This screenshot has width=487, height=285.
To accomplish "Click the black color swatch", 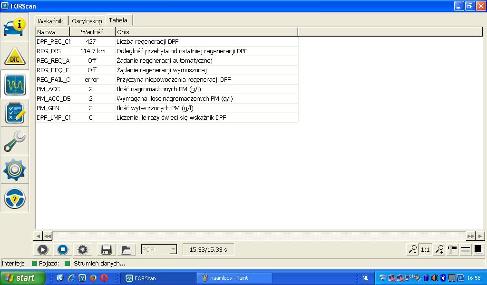I will click(478, 249).
